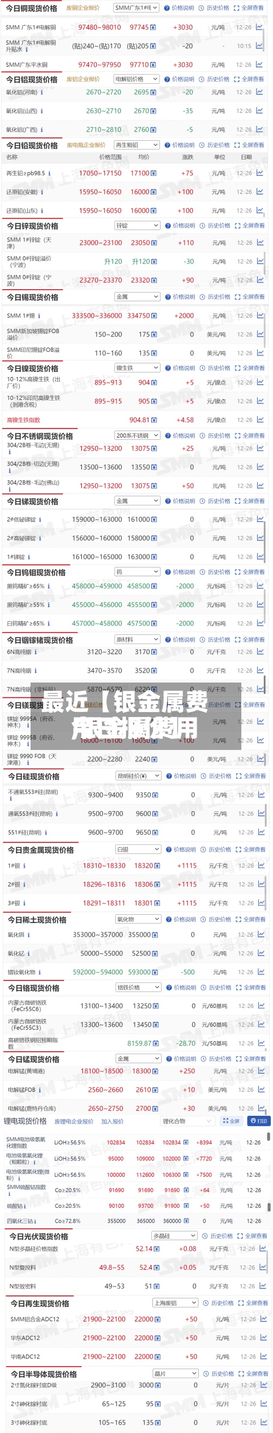The image size is (273, 1433).
Task: Open trend chart for 1#锑锭 row
Action: (260, 557)
